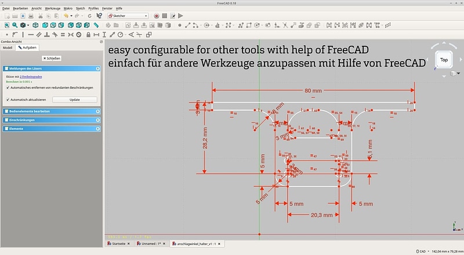Switch to the Aufgaben tab
Image resolution: width=464 pixels, height=255 pixels.
[27, 48]
